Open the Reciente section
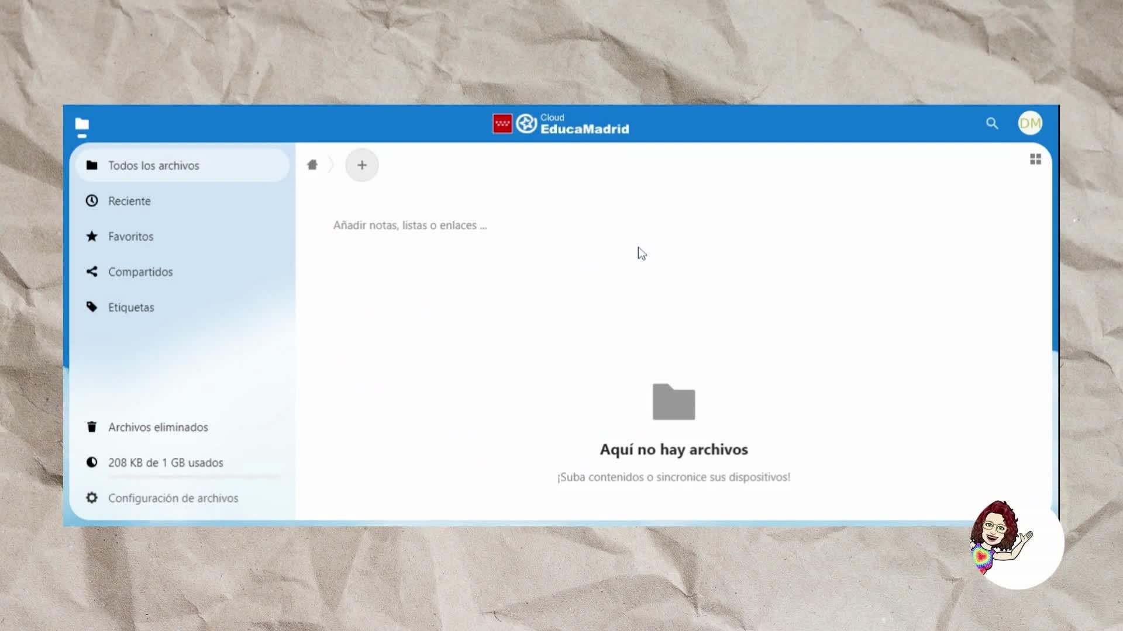Screen dimensions: 1123x631 (x=129, y=201)
